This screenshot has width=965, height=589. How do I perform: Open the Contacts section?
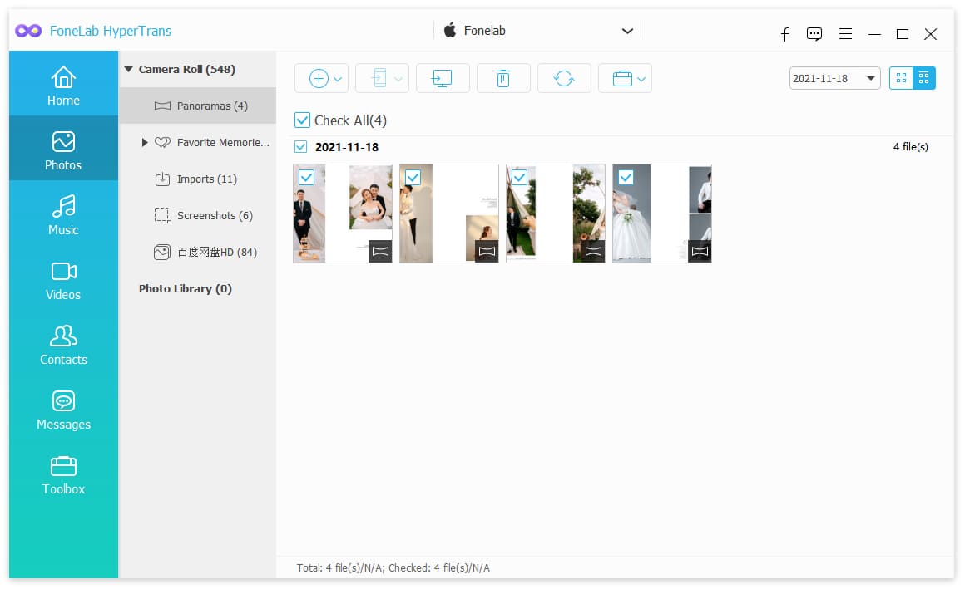pyautogui.click(x=63, y=343)
